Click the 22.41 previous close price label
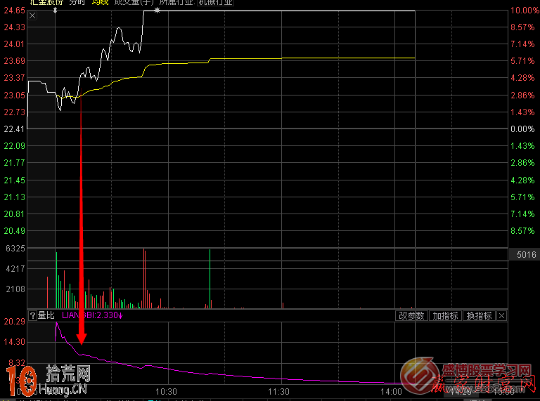This screenshot has height=401, width=540. click(15, 129)
